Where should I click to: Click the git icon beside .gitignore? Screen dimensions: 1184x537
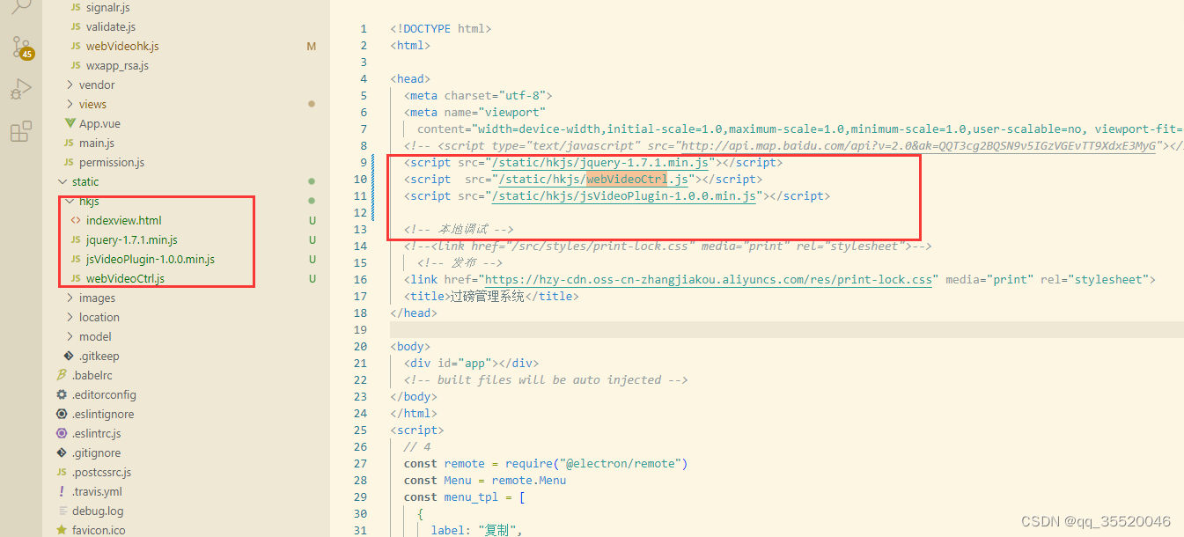pyautogui.click(x=62, y=452)
